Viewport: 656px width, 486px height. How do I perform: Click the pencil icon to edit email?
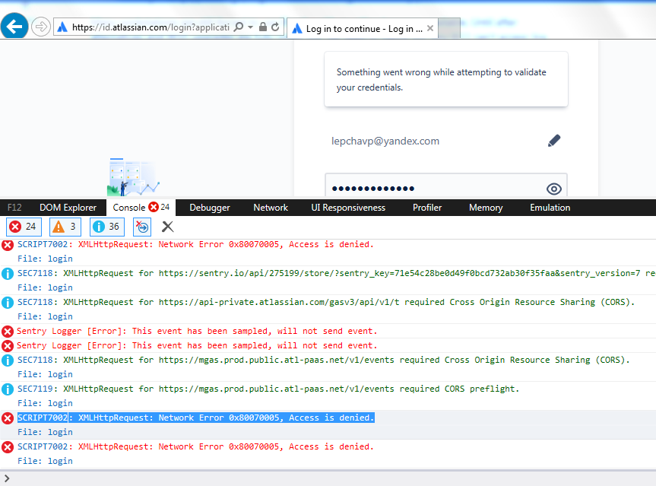(x=554, y=141)
